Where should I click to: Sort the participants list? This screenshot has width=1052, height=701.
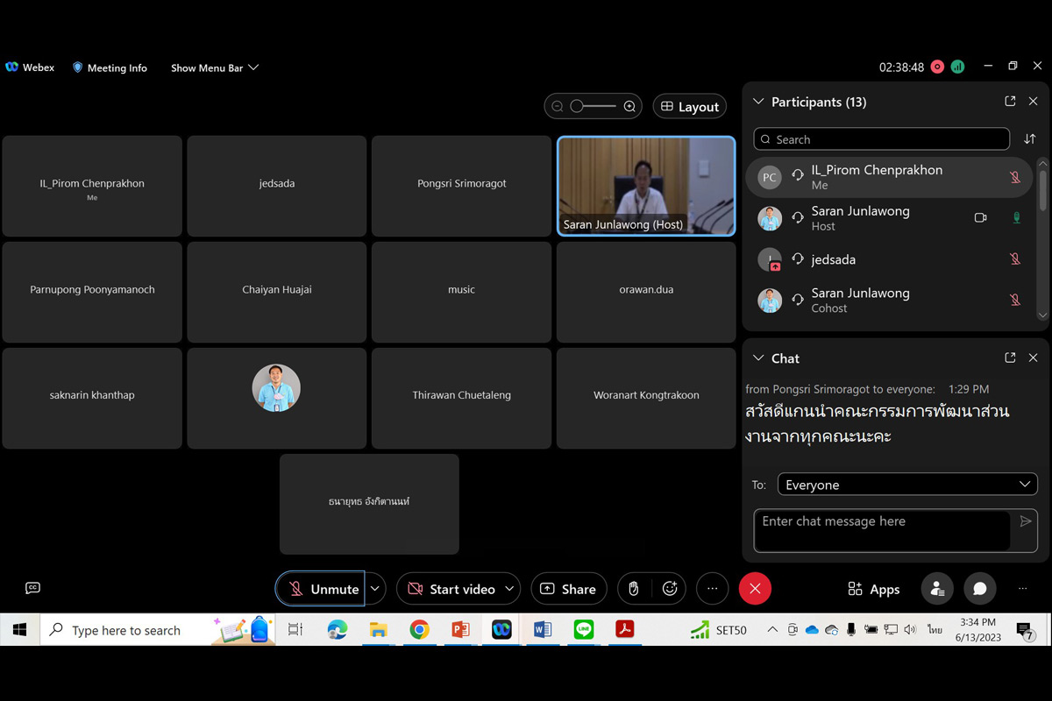click(1029, 139)
